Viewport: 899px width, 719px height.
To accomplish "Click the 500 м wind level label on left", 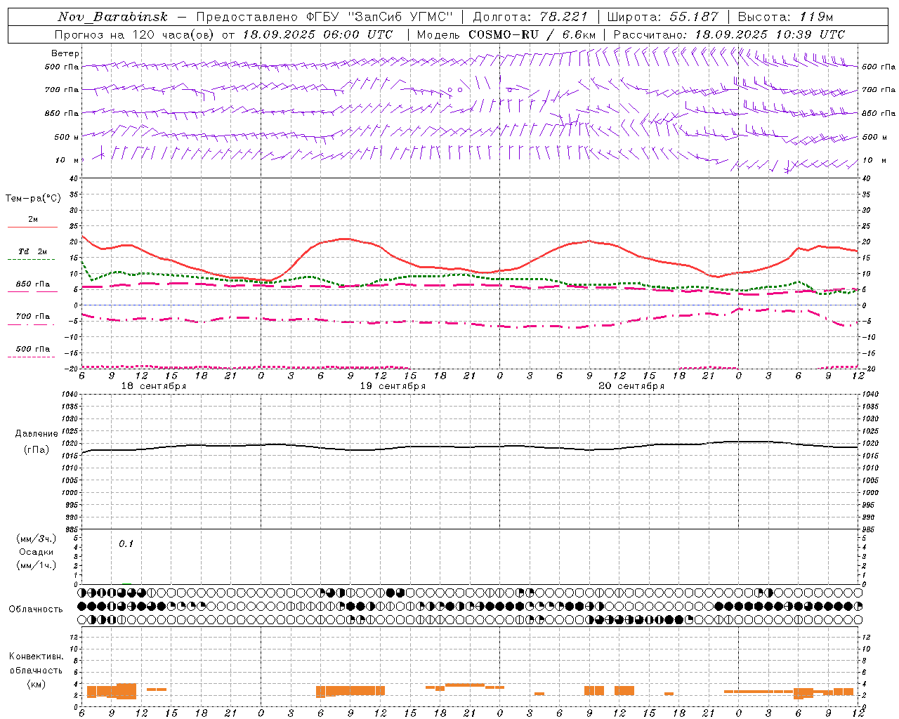I will (67, 137).
